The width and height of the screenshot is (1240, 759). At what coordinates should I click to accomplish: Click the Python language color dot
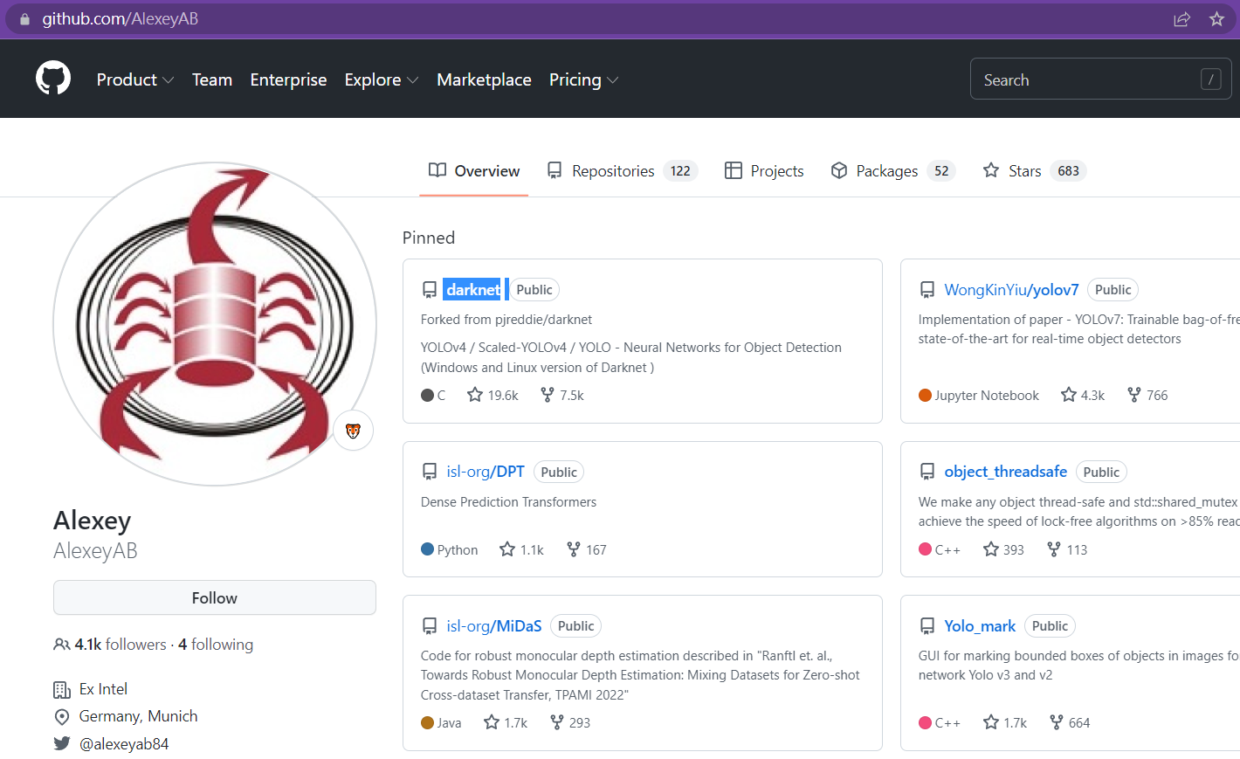[428, 549]
